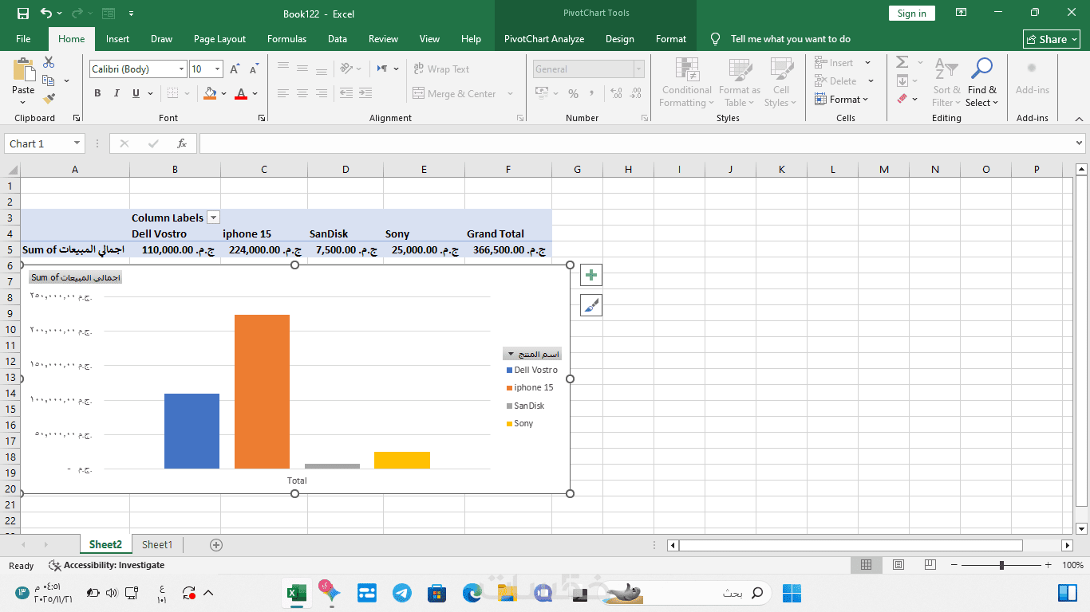Image resolution: width=1090 pixels, height=612 pixels.
Task: Open the Ribbon Display Options button
Action: click(962, 13)
